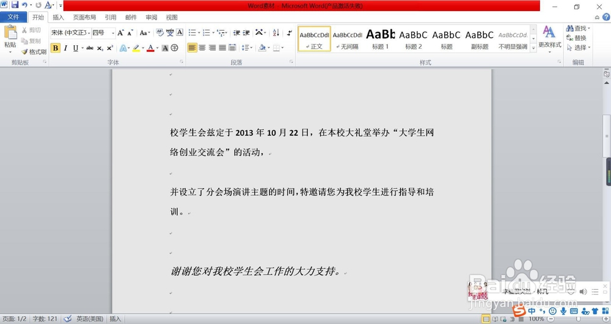Expand styles gallery more arrow
This screenshot has width=611, height=324.
coord(533,48)
